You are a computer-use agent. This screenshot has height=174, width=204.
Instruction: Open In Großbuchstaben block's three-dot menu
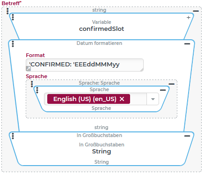13,136
